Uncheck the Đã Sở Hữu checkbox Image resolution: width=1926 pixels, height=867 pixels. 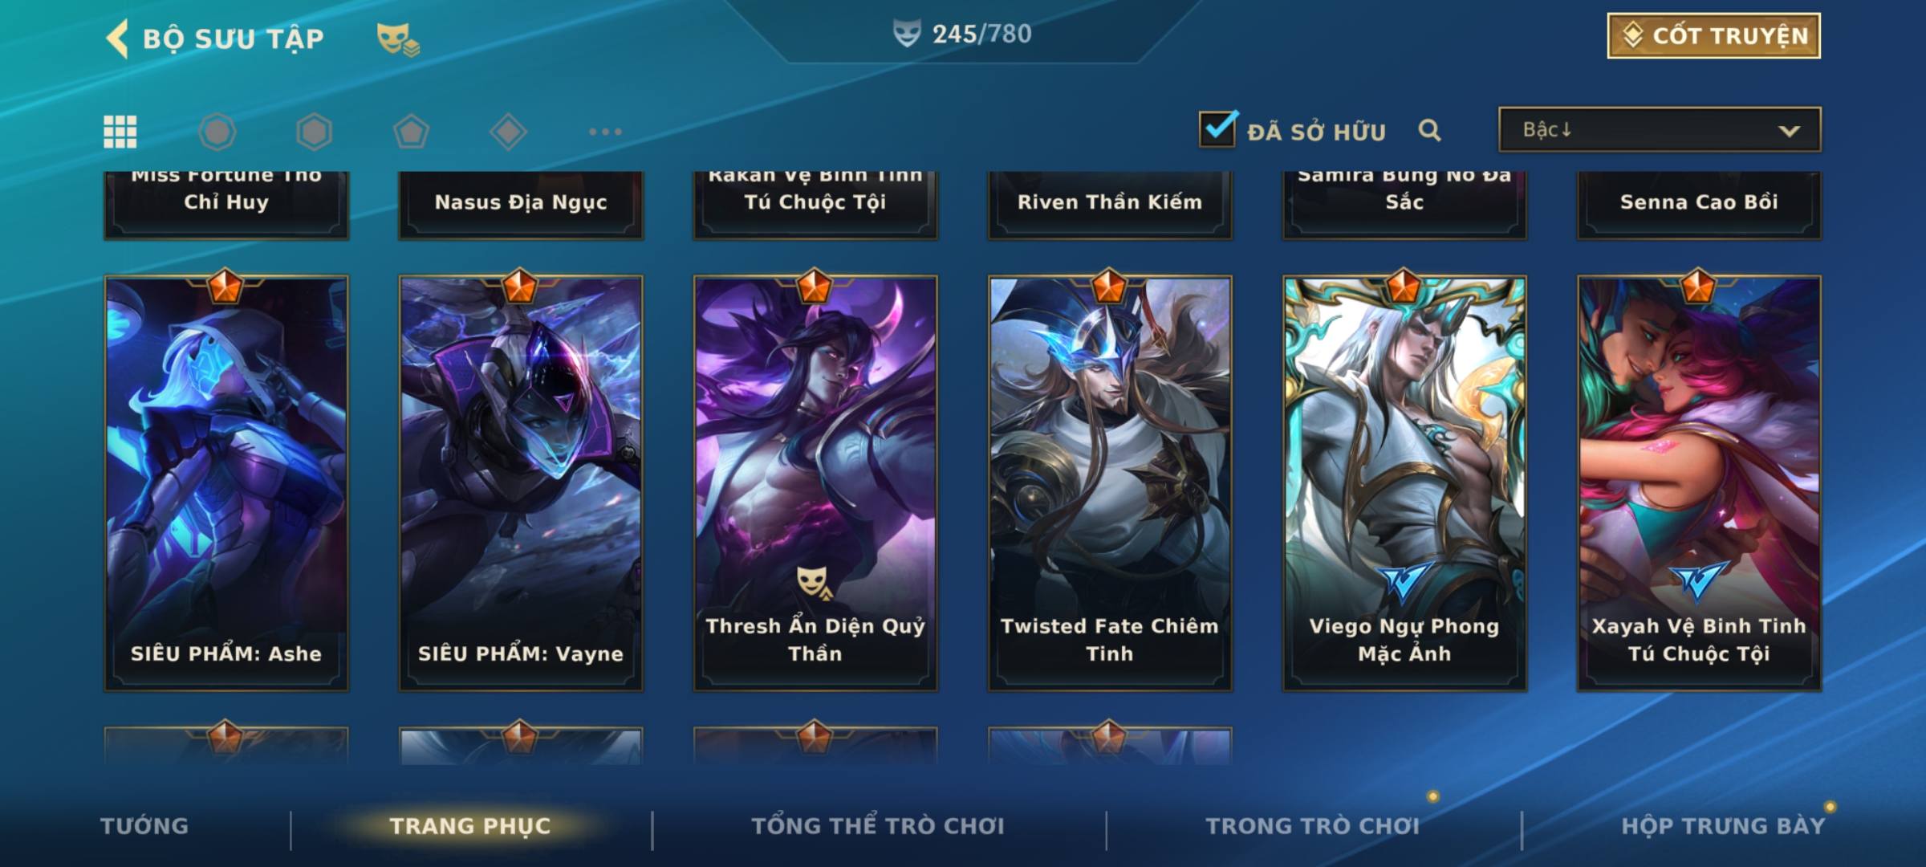pos(1217,128)
